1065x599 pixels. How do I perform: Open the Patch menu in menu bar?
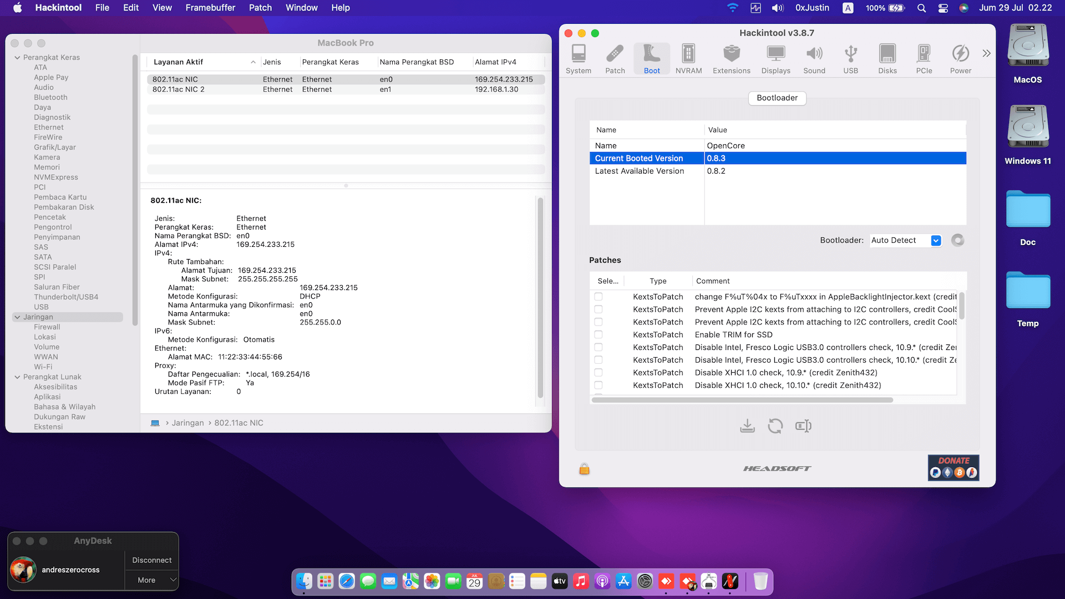coord(260,8)
